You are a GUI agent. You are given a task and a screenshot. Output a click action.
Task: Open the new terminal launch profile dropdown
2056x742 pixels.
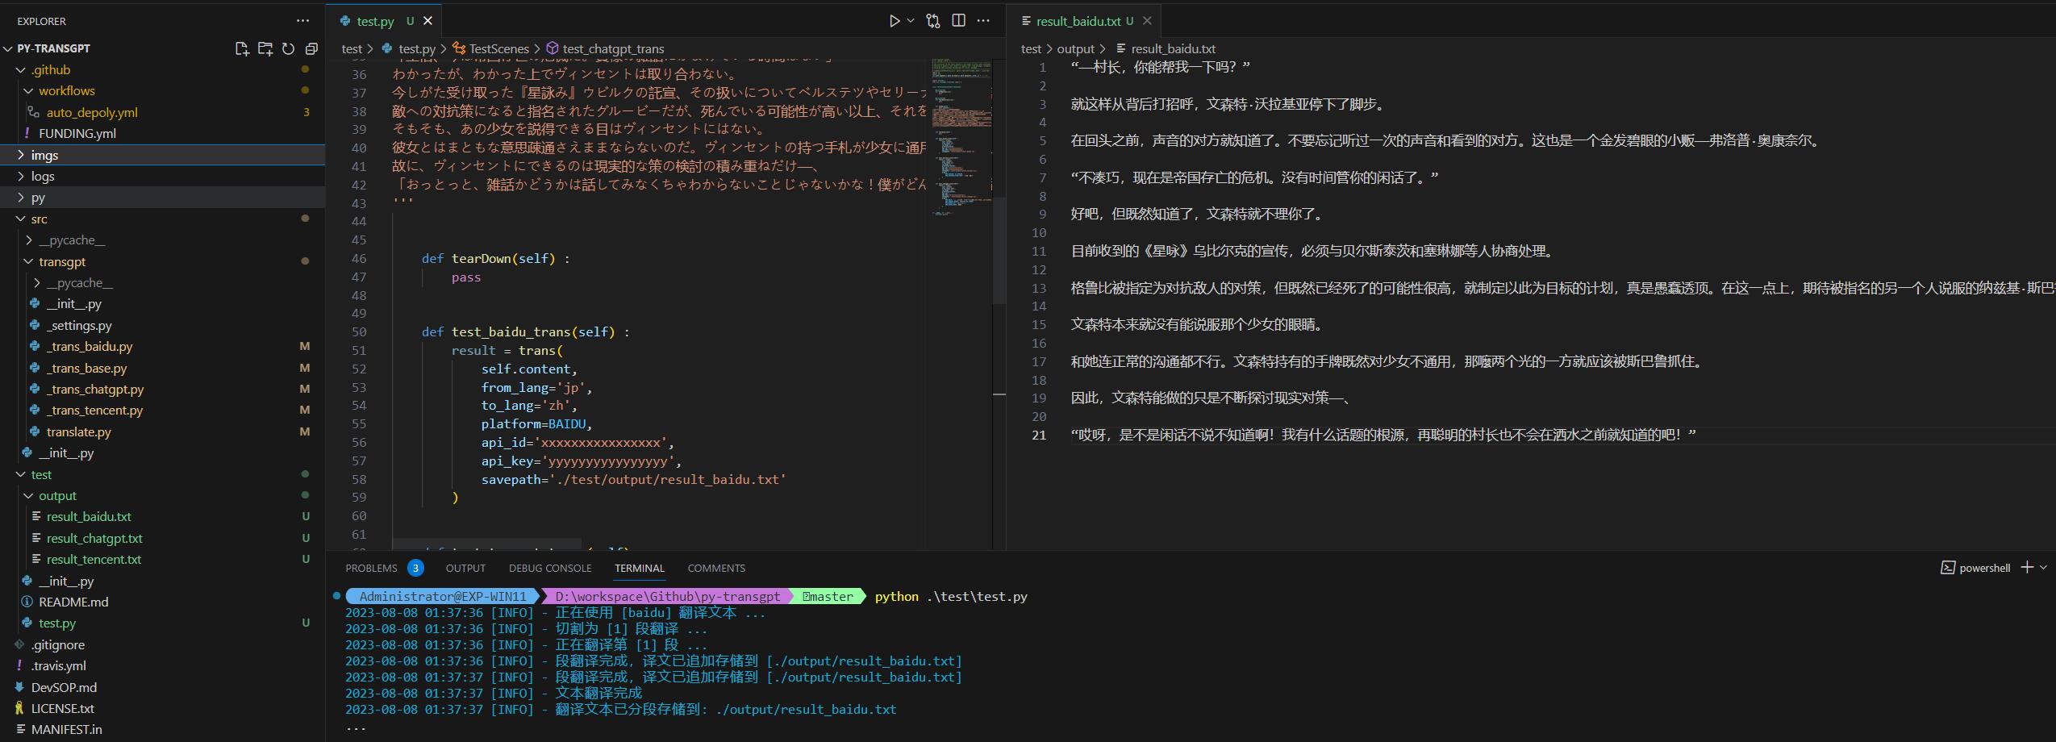2043,567
